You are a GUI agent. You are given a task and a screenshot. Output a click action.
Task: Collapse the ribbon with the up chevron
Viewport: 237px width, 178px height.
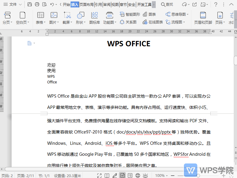coord(231,4)
